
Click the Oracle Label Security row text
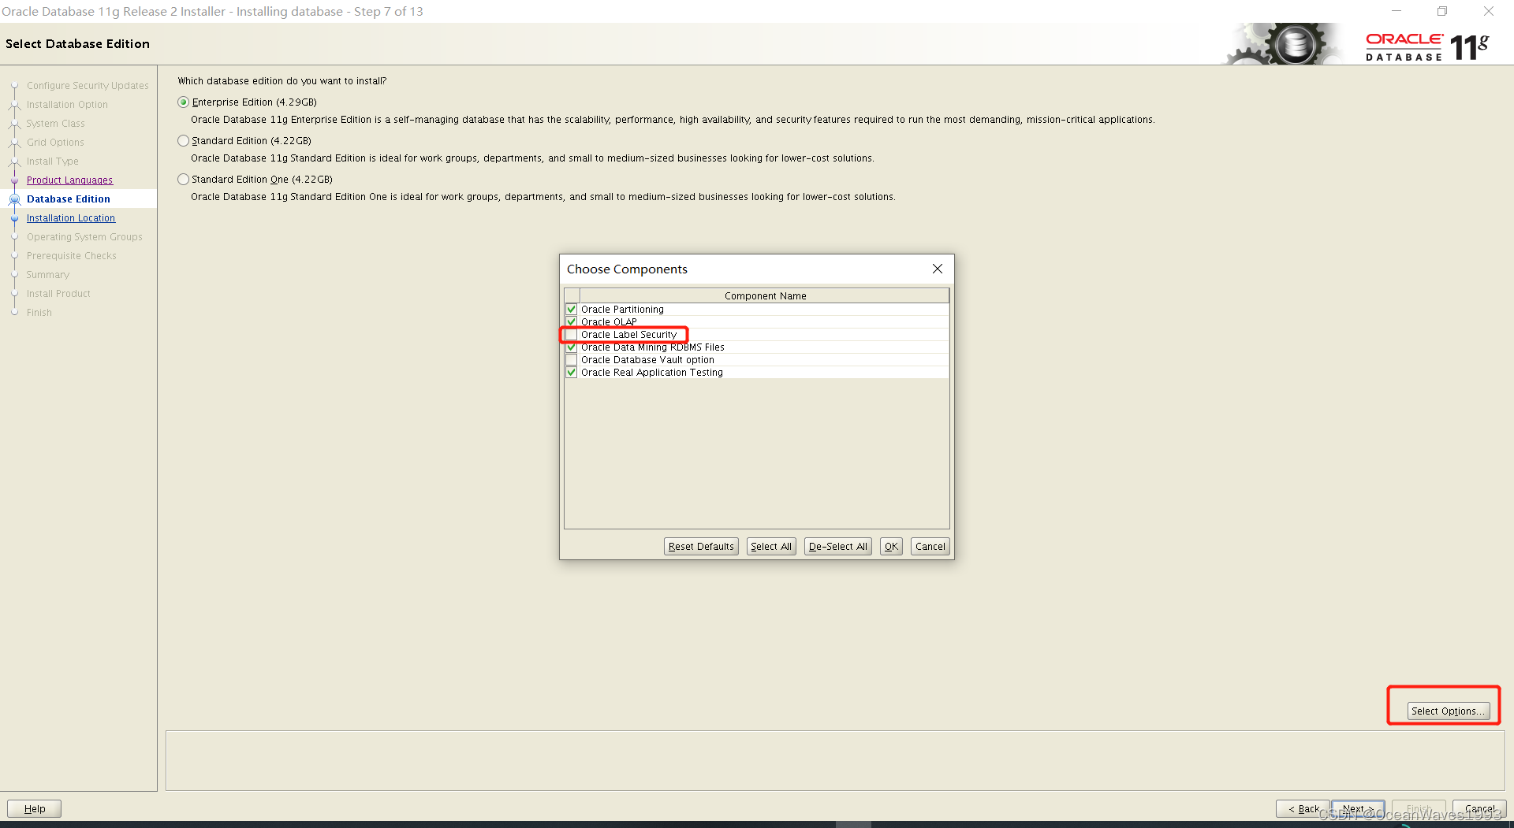point(628,335)
